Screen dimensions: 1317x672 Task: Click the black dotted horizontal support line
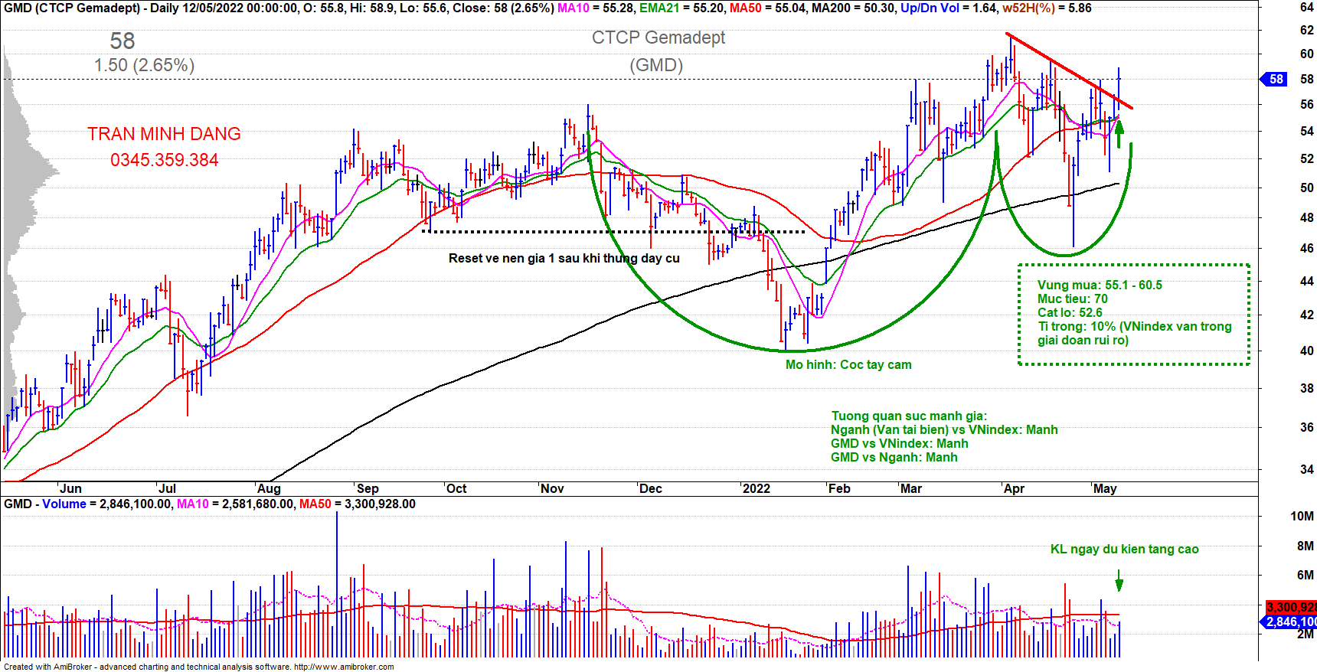613,231
